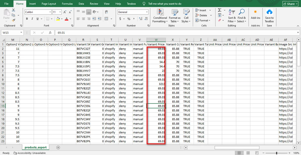Open the File menu

pos(7,4)
